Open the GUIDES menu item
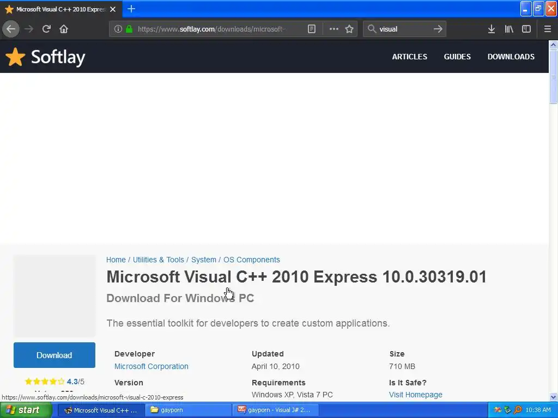 coord(457,57)
